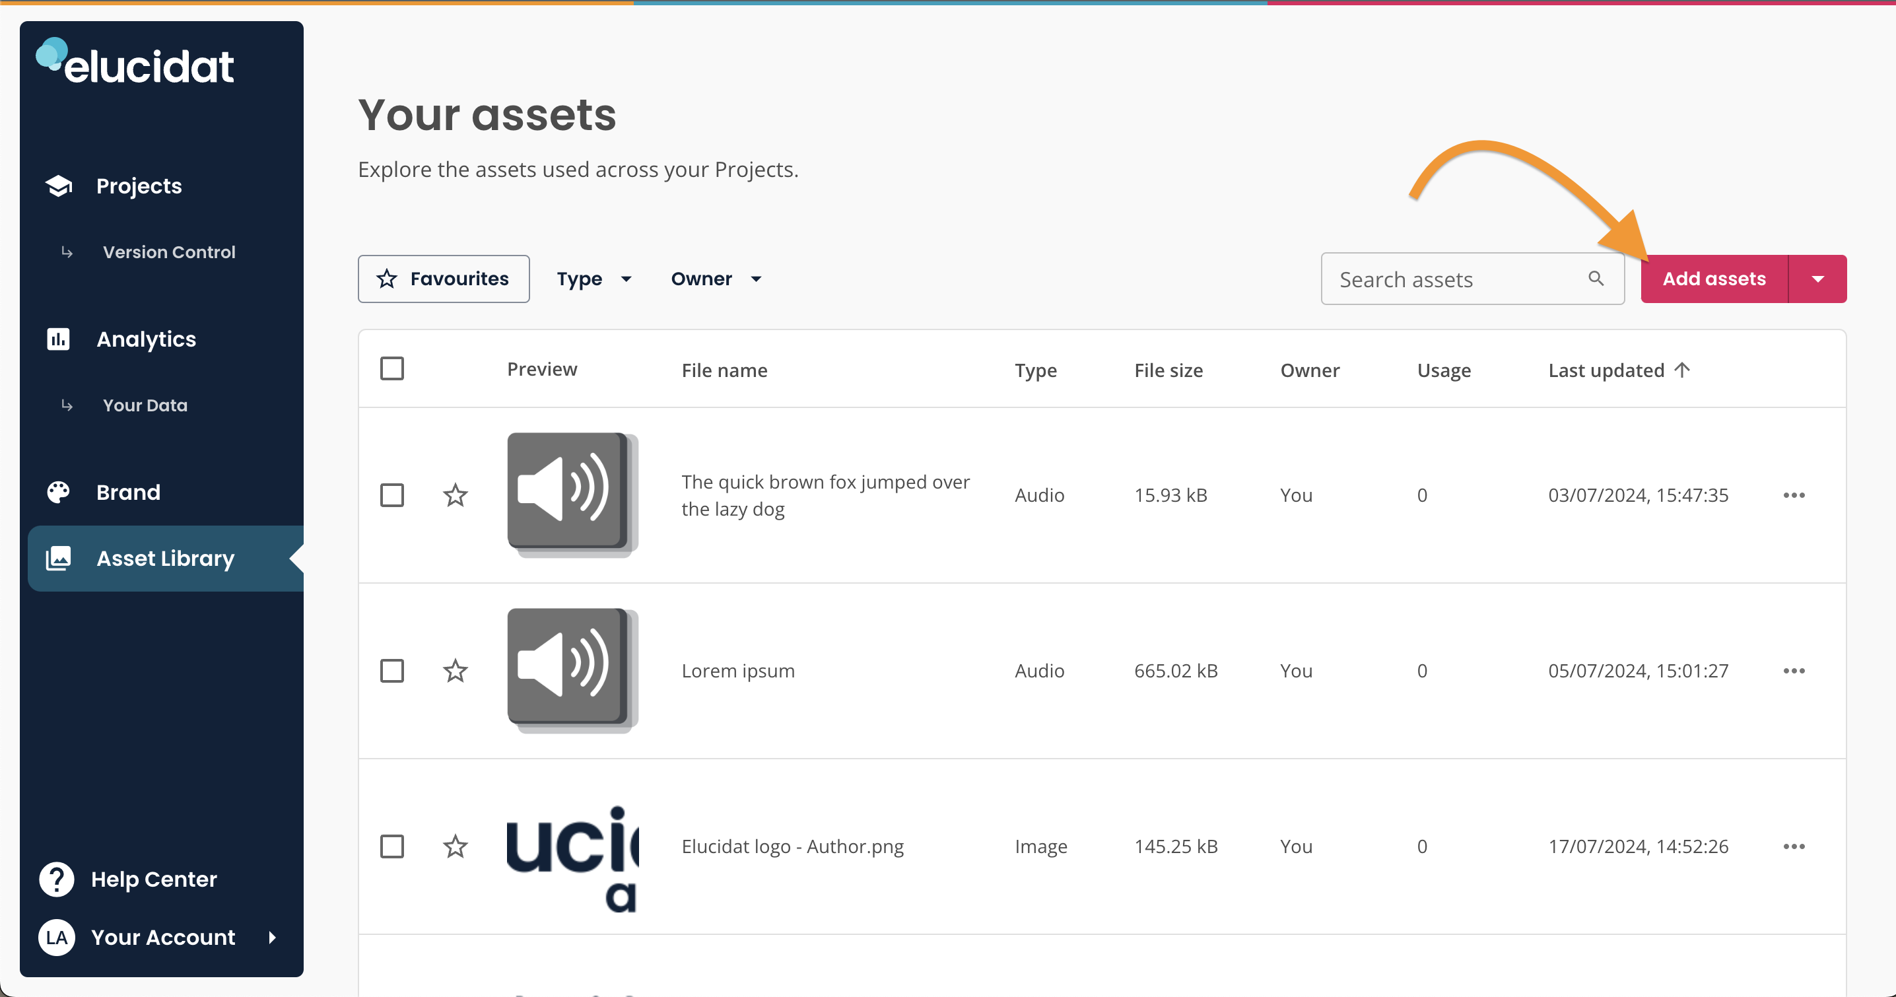Open more options for quick brown fox row
Image resolution: width=1896 pixels, height=997 pixels.
point(1794,495)
